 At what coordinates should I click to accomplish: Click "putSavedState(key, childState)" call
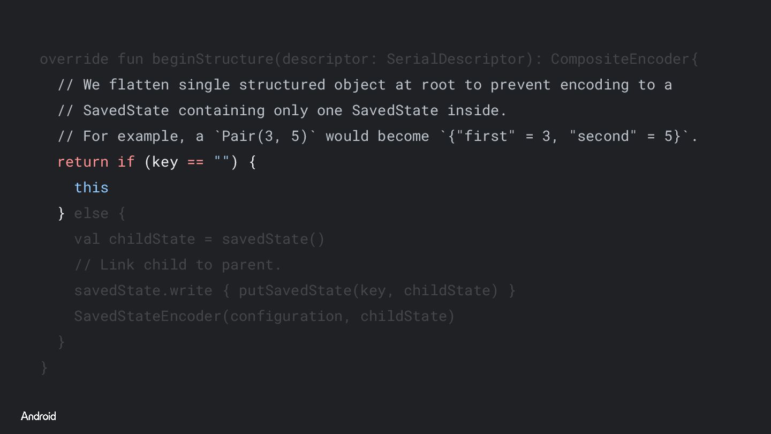(368, 290)
